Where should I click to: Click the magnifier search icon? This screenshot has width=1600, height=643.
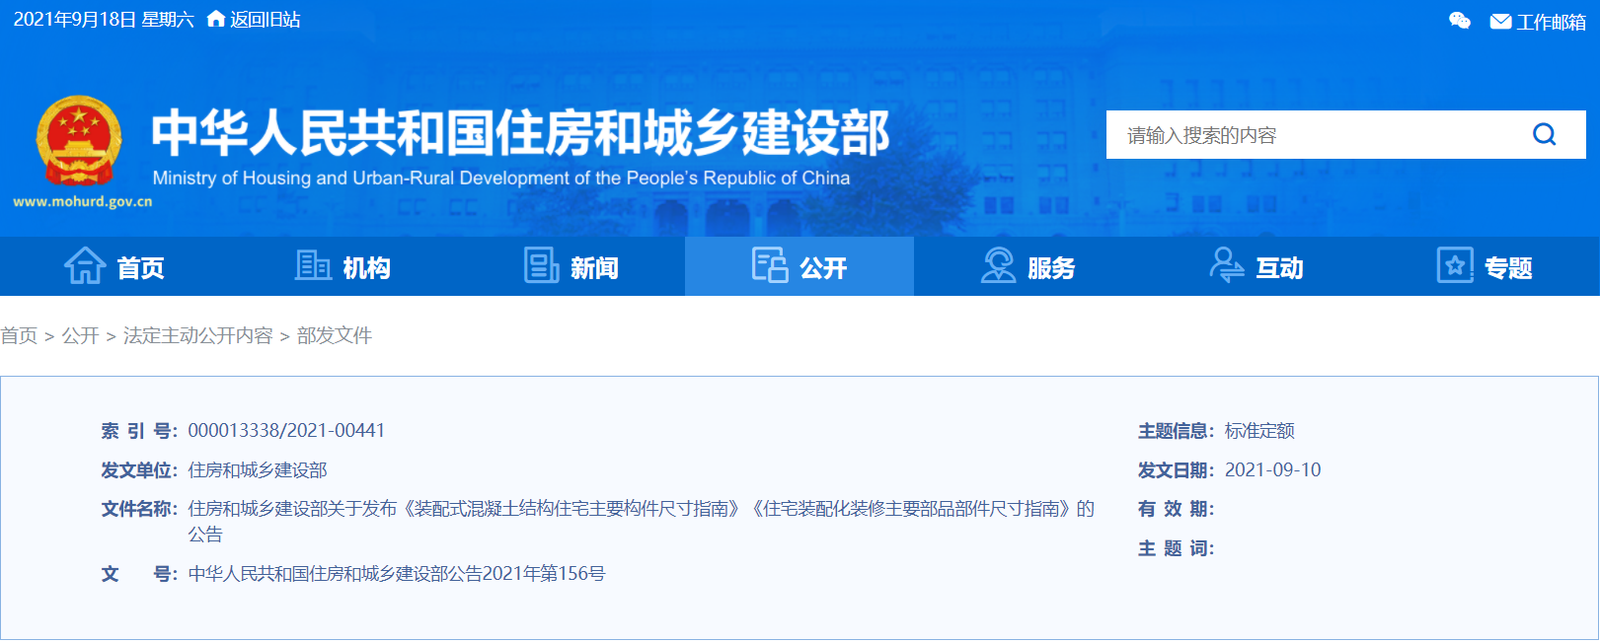pos(1544,135)
